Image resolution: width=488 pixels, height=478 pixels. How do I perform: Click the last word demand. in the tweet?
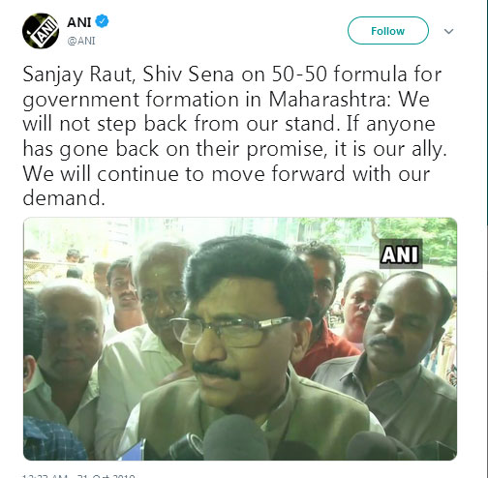click(x=64, y=197)
